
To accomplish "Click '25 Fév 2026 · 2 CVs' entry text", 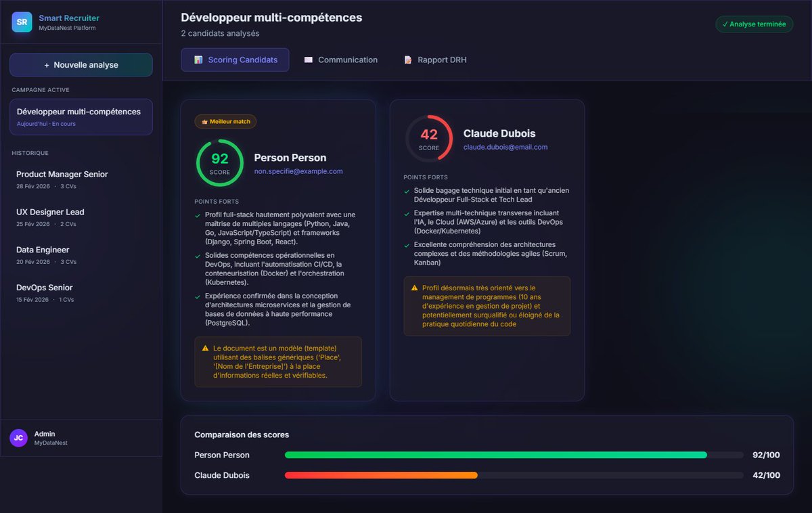I will point(46,224).
